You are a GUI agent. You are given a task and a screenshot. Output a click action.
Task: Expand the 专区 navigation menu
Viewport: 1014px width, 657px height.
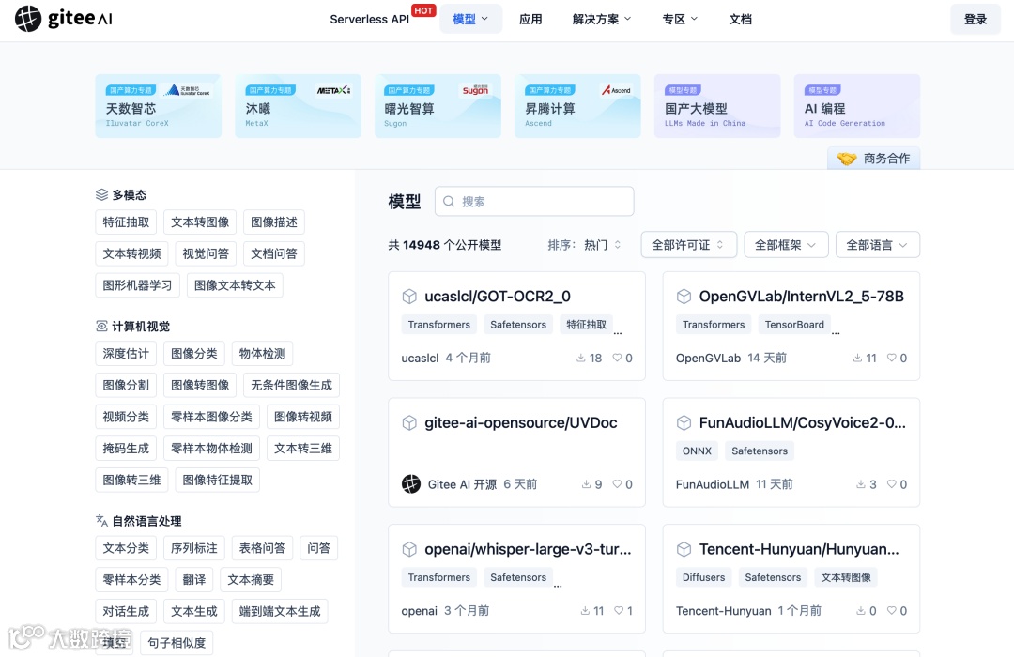[680, 20]
